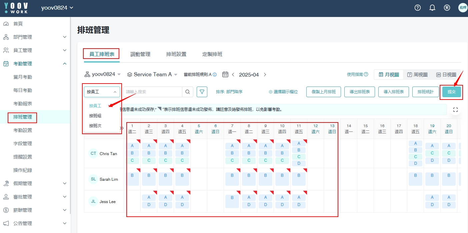Click the search input field
This screenshot has width=468, height=233.
[x=153, y=92]
